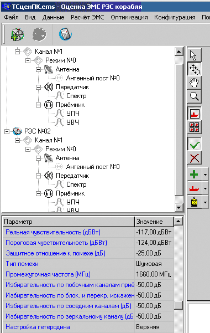This screenshot has width=210, height=333.
Task: Collapse Канал №1 under РЭС №02
Action: pyautogui.click(x=17, y=140)
